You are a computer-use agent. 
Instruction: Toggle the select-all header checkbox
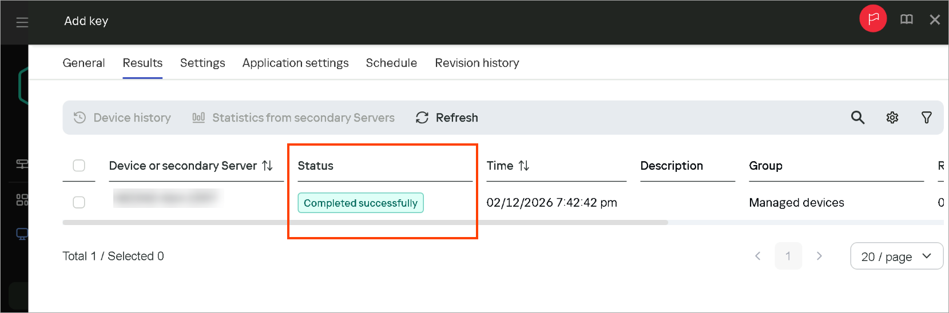[79, 166]
